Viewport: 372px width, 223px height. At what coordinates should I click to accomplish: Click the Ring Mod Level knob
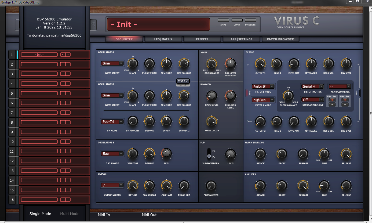tap(230, 95)
